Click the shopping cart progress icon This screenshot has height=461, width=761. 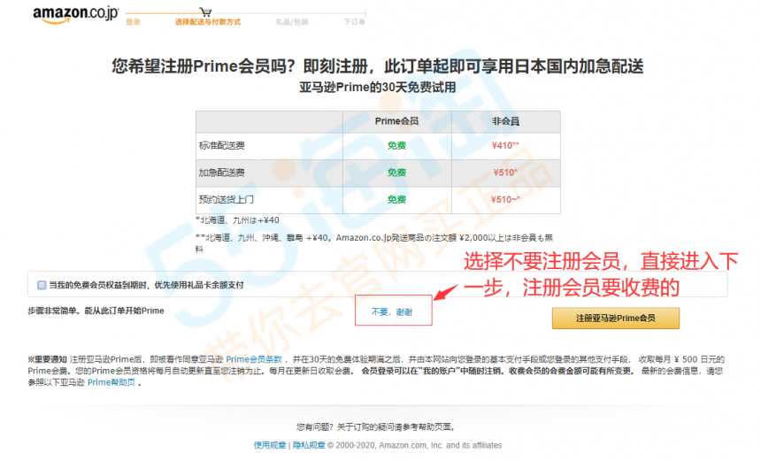(206, 12)
